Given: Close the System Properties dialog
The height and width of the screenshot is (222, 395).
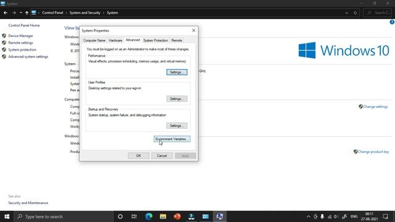Looking at the screenshot, I should pyautogui.click(x=193, y=30).
